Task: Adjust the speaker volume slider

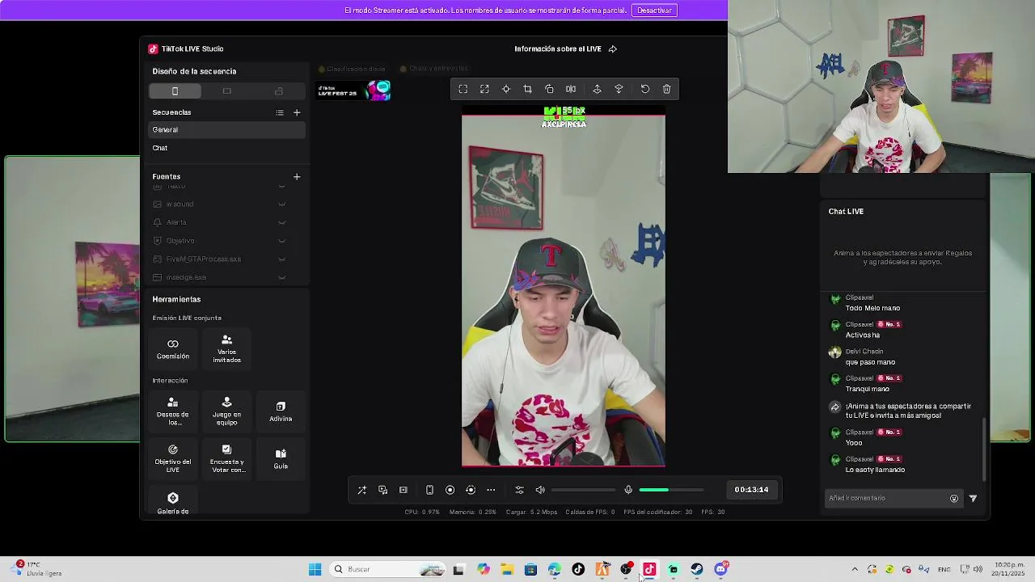Action: (583, 490)
